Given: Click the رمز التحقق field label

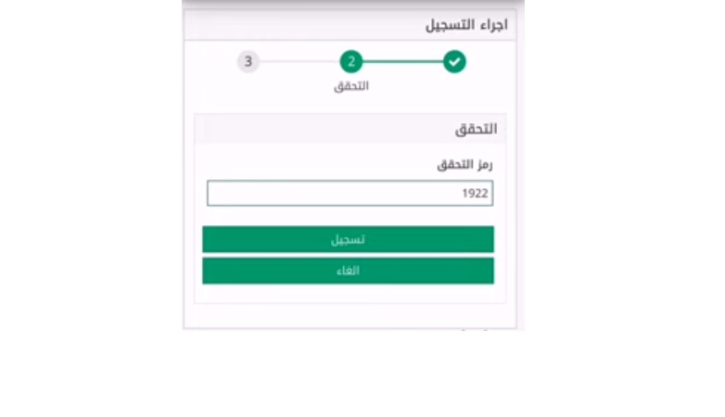Looking at the screenshot, I should [464, 165].
